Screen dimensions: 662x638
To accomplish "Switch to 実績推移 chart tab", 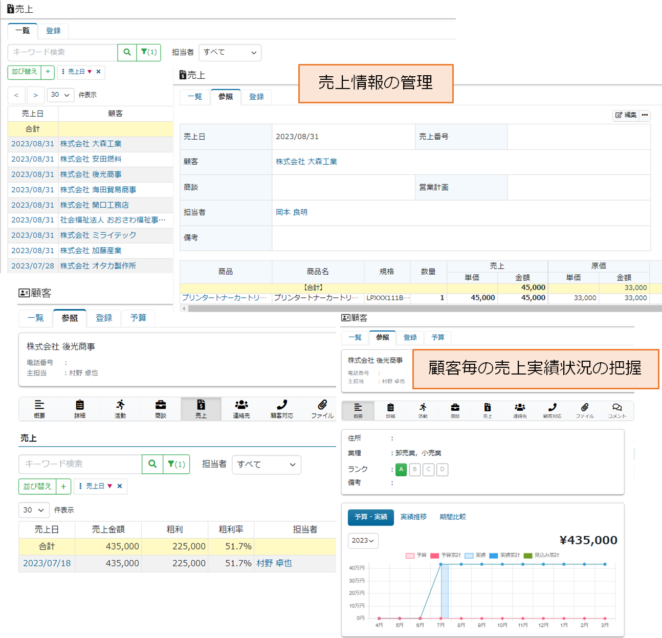I will pos(413,517).
